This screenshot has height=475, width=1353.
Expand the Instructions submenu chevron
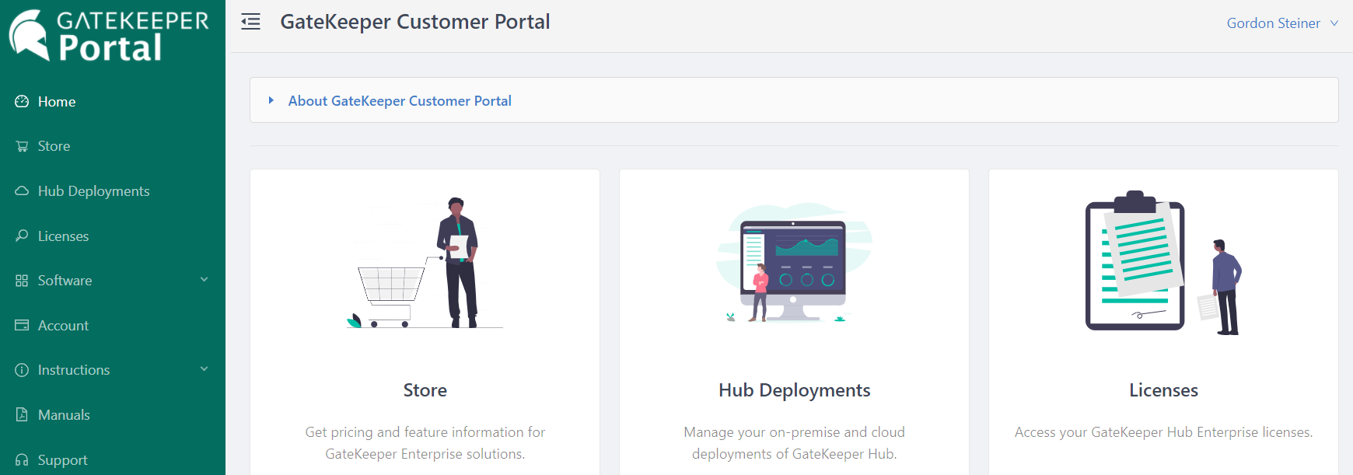[x=204, y=369]
